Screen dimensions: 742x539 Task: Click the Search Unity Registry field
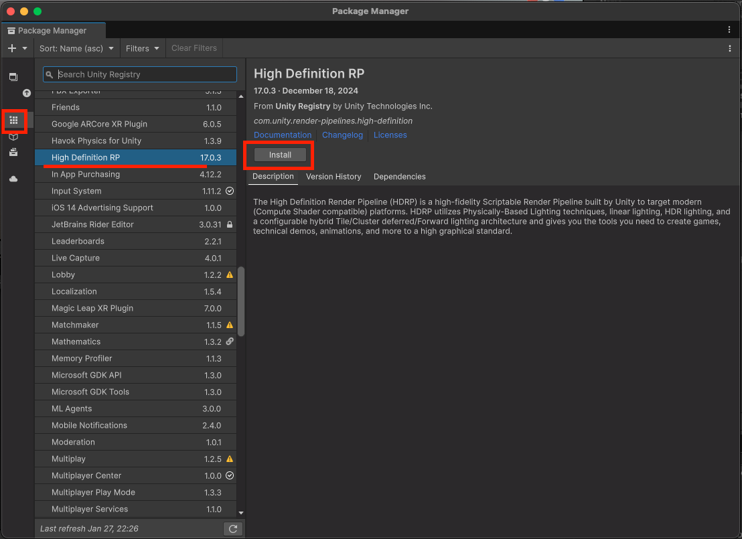click(139, 74)
